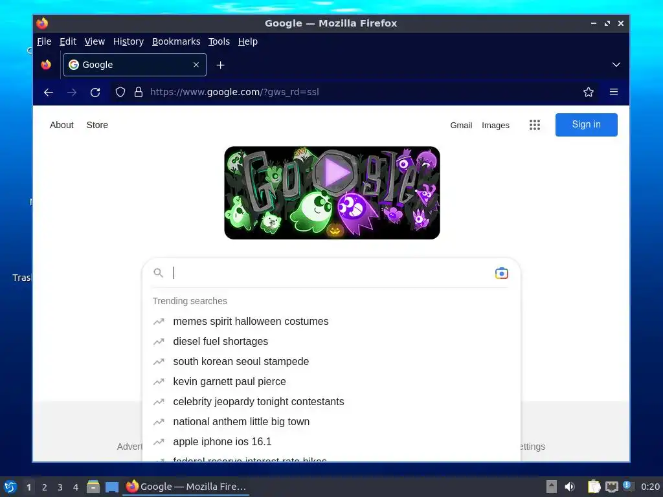663x497 pixels.
Task: Switch to workspace 1 in taskbar
Action: click(x=28, y=487)
